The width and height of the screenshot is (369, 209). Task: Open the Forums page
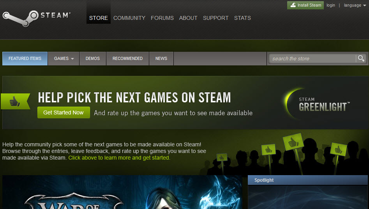(x=162, y=18)
